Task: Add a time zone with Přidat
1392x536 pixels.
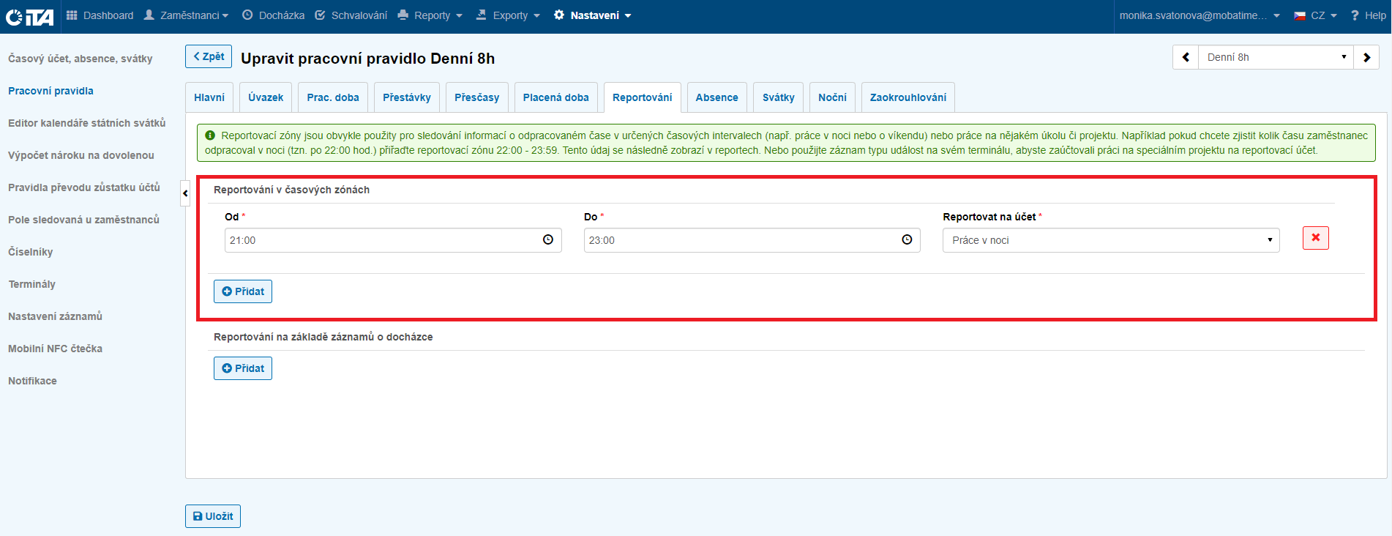Action: point(243,291)
